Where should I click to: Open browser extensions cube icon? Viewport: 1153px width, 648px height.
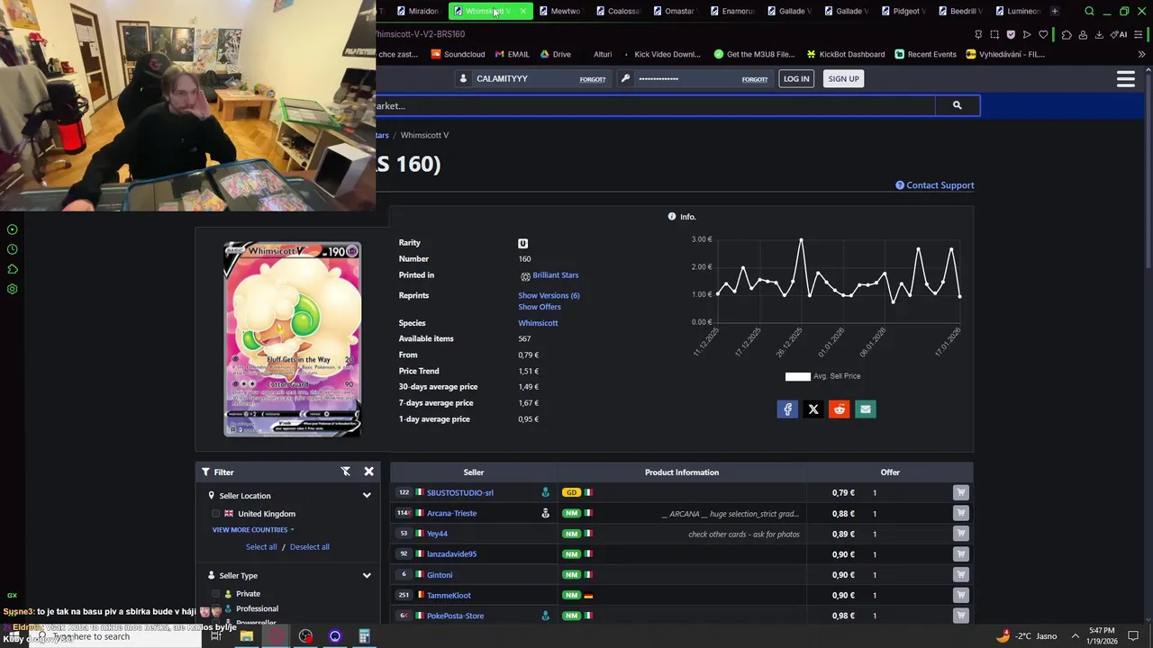(1067, 34)
